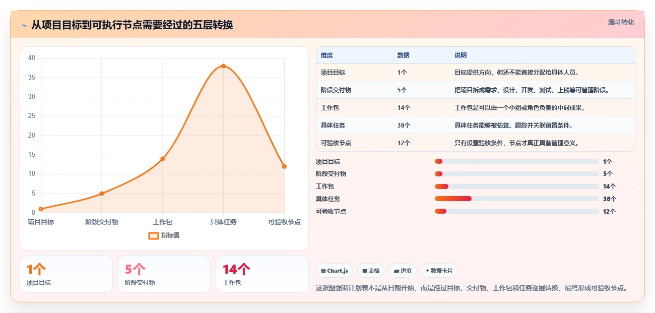Click the 数据卡片 tag chip
The image size is (655, 313).
439,271
